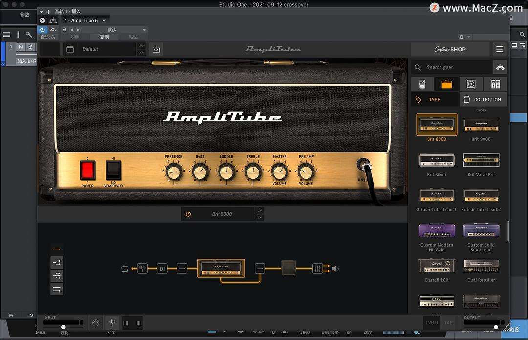Open the mixer block in signal chain

tap(317, 269)
